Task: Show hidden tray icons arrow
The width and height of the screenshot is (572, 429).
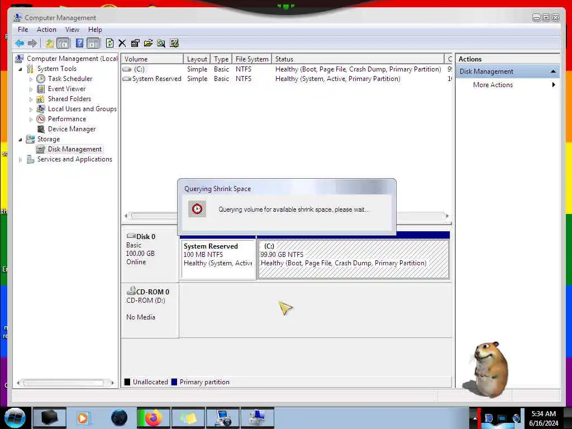Action: coord(475,418)
